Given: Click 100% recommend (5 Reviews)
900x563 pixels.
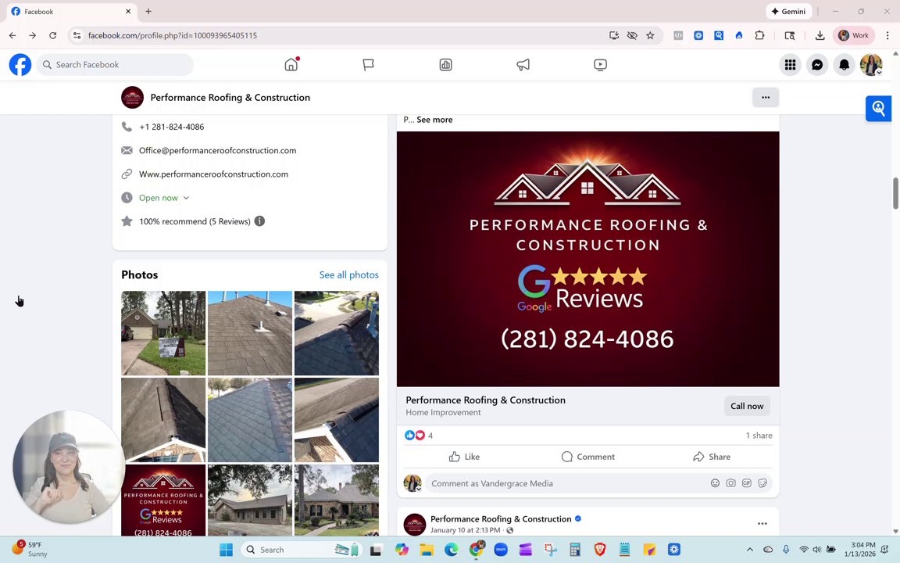Looking at the screenshot, I should click(x=195, y=221).
